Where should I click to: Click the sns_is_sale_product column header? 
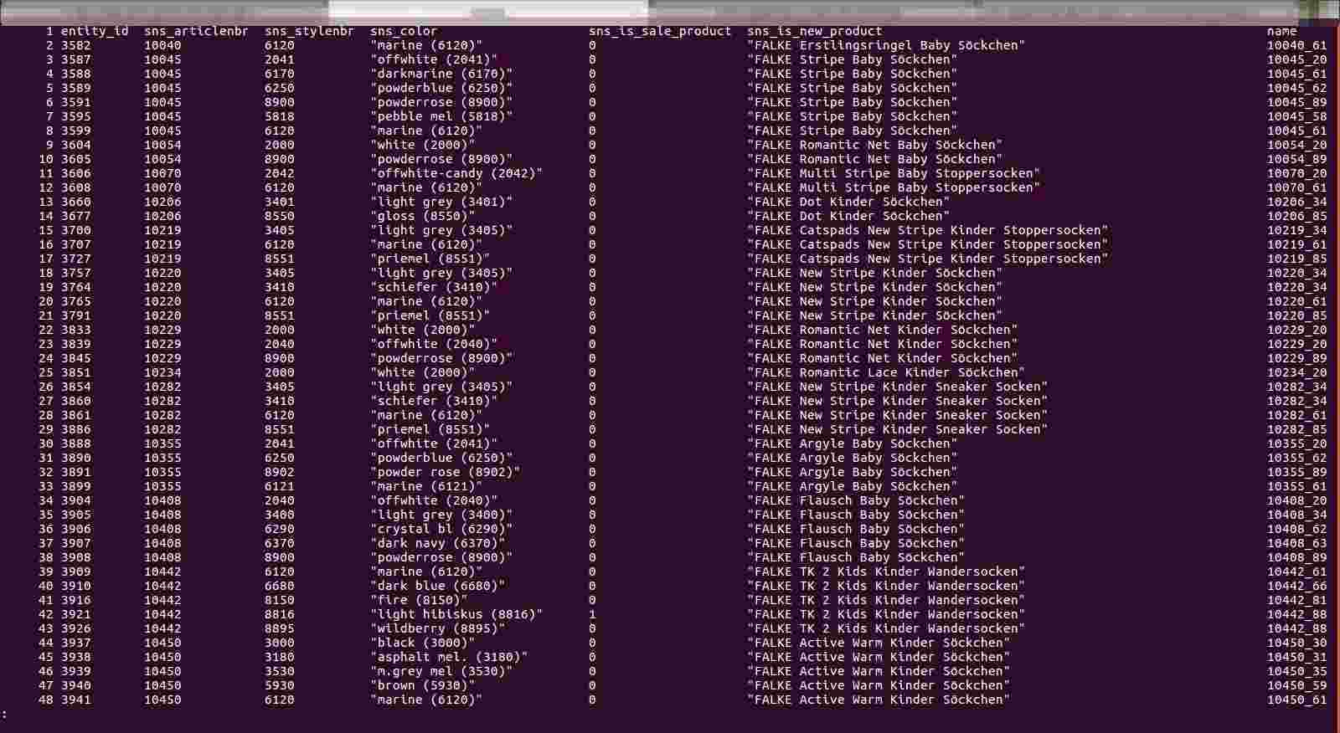[x=660, y=31]
